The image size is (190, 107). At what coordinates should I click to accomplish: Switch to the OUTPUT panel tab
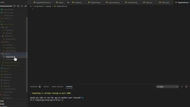click(46, 87)
